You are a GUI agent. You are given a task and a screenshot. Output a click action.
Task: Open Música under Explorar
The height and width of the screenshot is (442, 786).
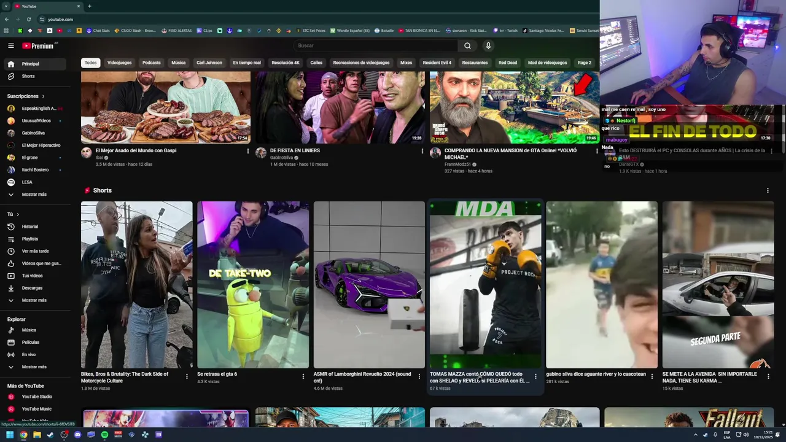coord(36,330)
